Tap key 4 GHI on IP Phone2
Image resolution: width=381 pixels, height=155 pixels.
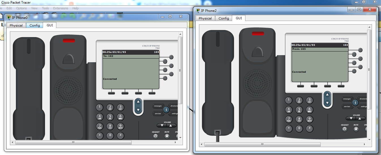pos(288,110)
